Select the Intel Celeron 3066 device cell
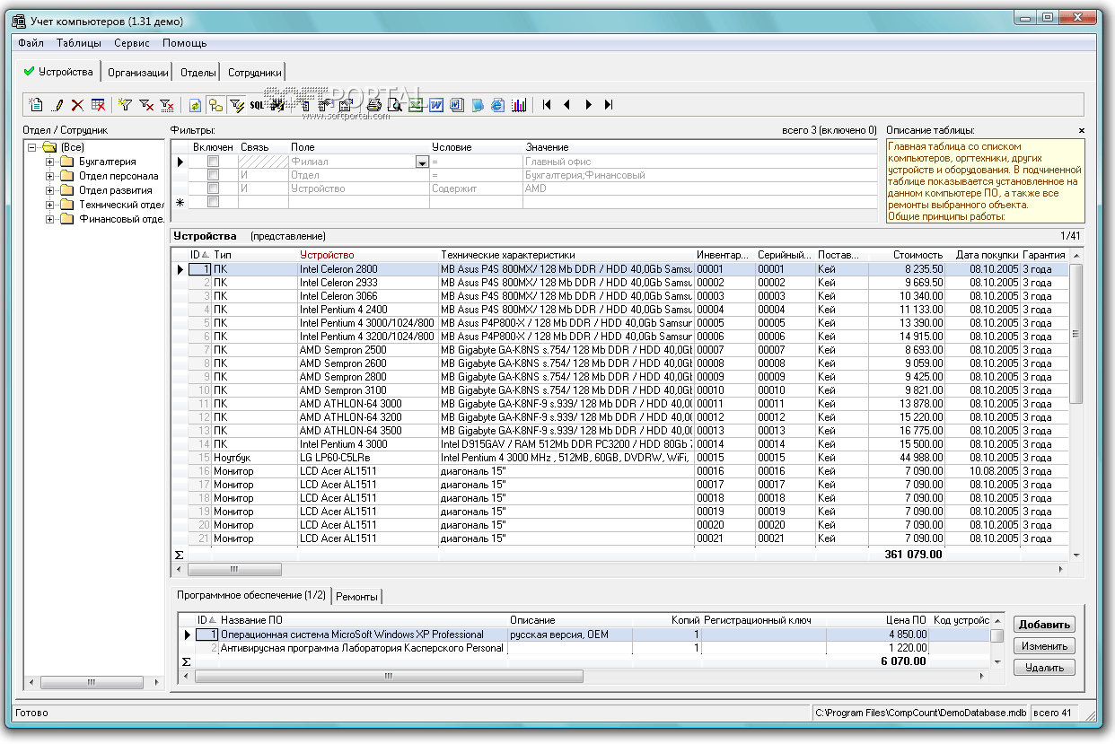Viewport: 1115px width, 744px height. (x=367, y=296)
